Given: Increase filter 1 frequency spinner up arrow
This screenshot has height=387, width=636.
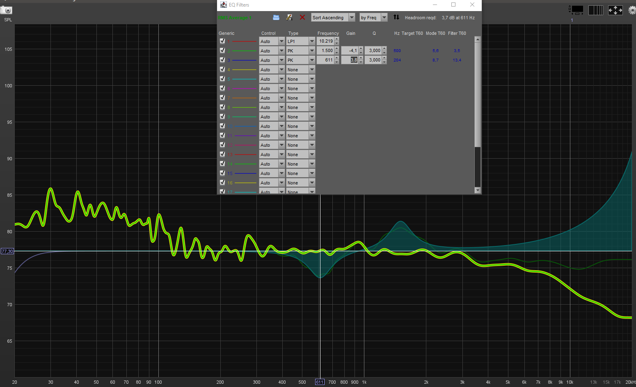Looking at the screenshot, I should 337,39.
